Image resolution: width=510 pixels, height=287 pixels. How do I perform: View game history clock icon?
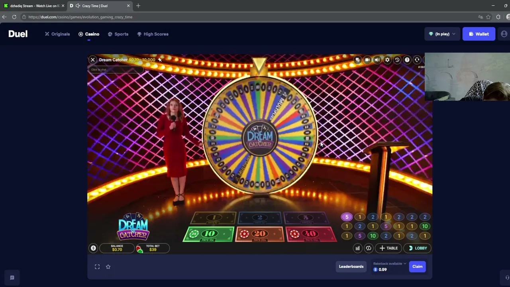click(x=397, y=60)
